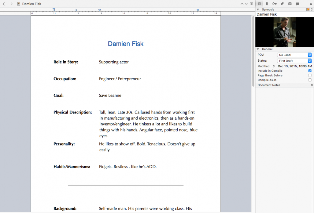
Task: Click the 'Save Leanne' goal text
Action: coord(110,96)
